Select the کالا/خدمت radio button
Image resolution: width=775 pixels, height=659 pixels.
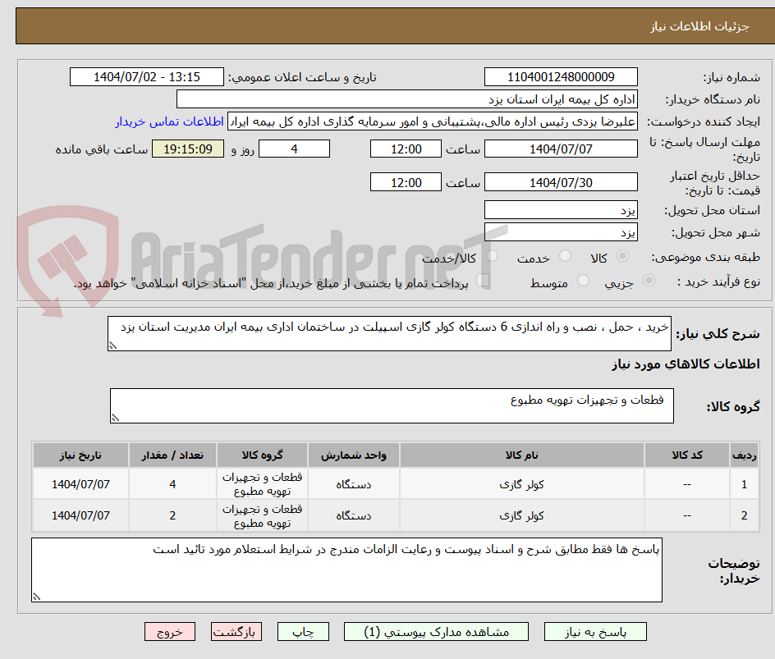point(491,256)
